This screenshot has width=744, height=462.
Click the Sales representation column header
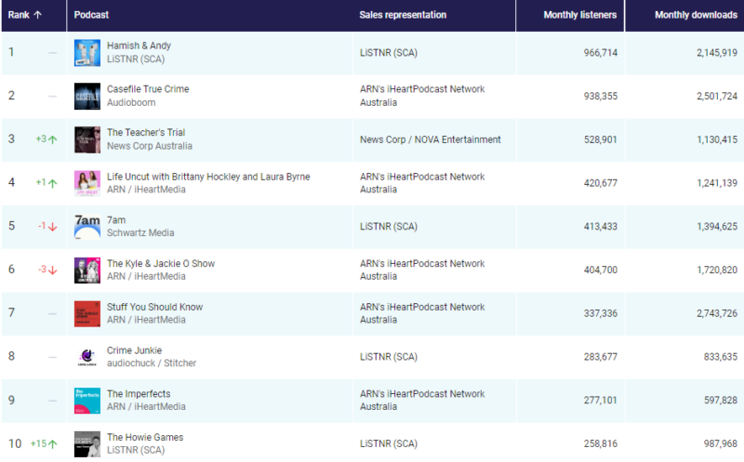pyautogui.click(x=403, y=15)
